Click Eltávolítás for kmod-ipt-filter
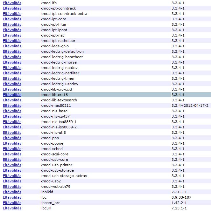211x211 pixels. [x=12, y=24]
